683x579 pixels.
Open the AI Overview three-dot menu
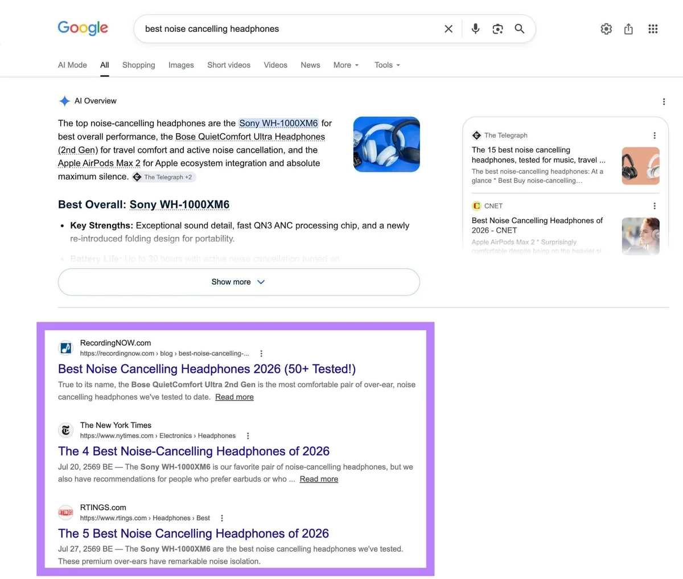click(664, 101)
